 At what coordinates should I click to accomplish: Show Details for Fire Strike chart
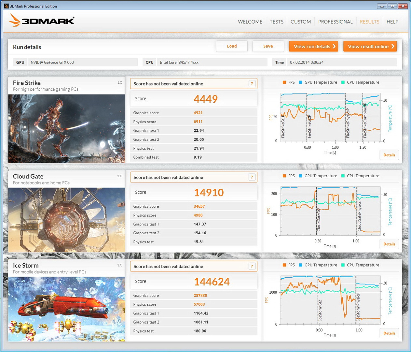click(389, 155)
